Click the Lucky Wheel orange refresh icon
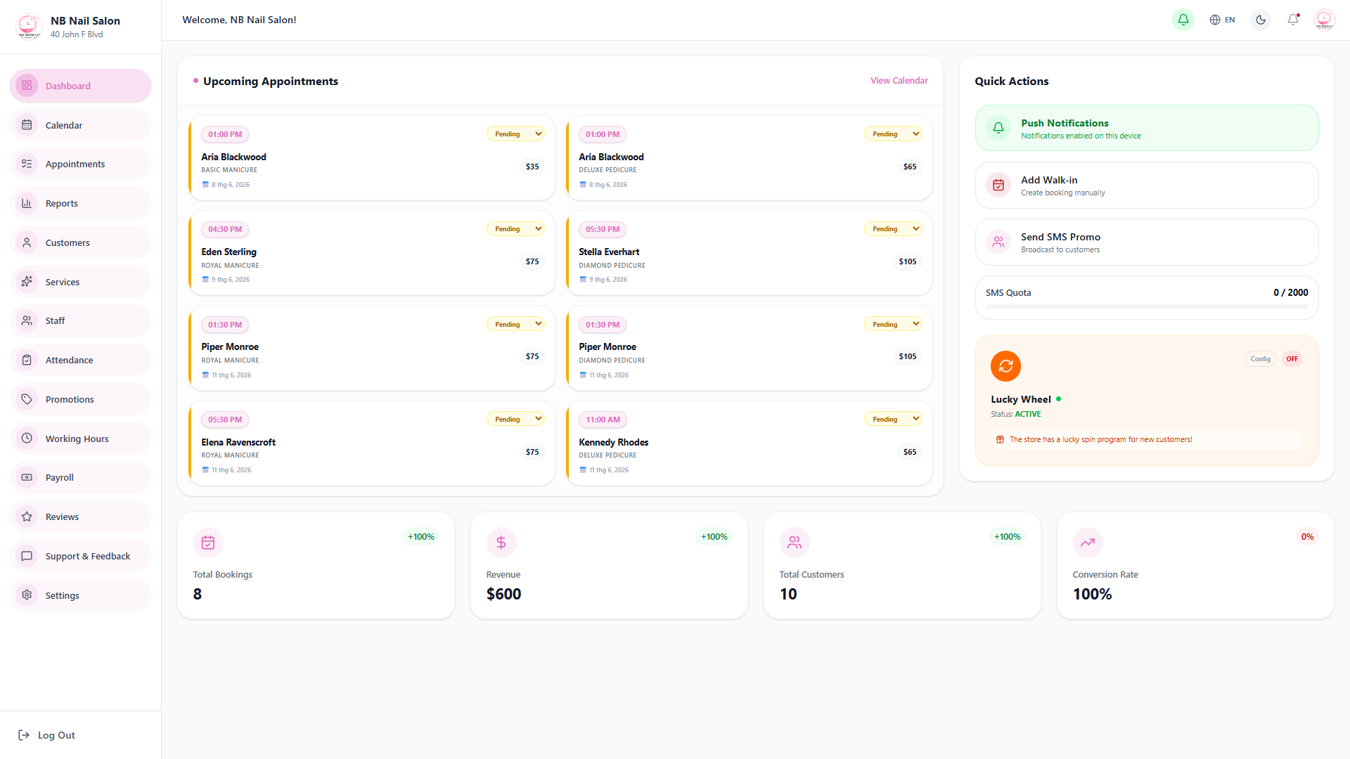The width and height of the screenshot is (1350, 759). [x=1005, y=366]
